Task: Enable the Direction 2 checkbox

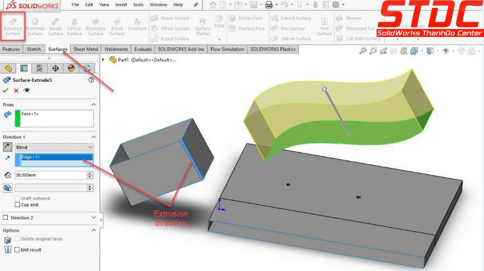Action: (x=5, y=218)
